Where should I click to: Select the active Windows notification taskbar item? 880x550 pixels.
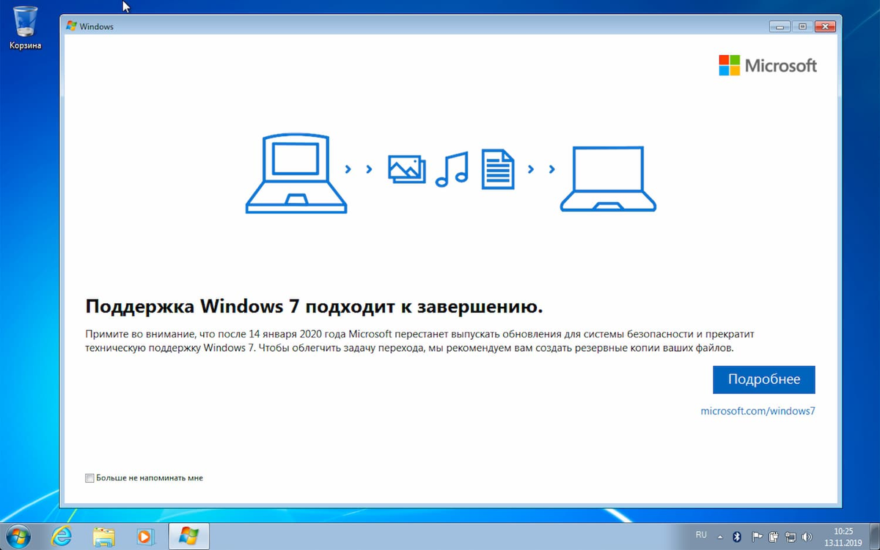tap(188, 536)
